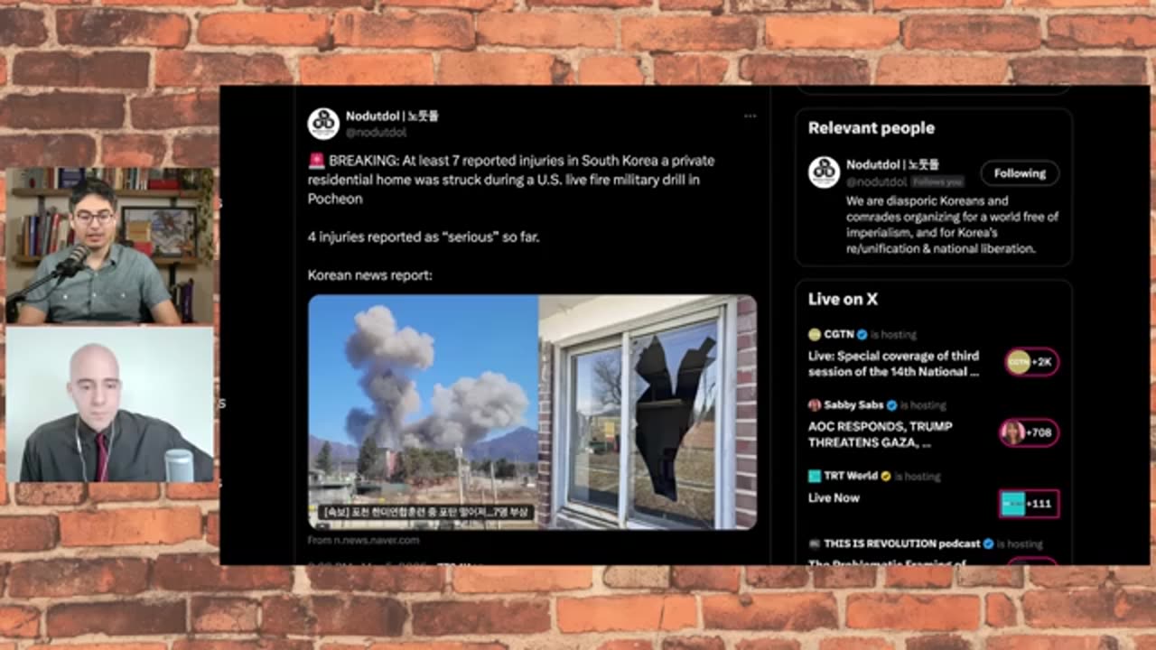Open 'Live: Special coverage of third session' title
The height and width of the screenshot is (650, 1156).
[x=893, y=364]
